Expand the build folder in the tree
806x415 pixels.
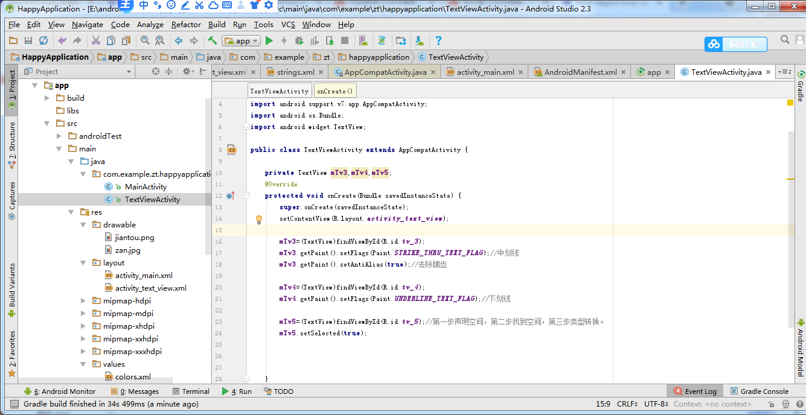click(x=47, y=98)
